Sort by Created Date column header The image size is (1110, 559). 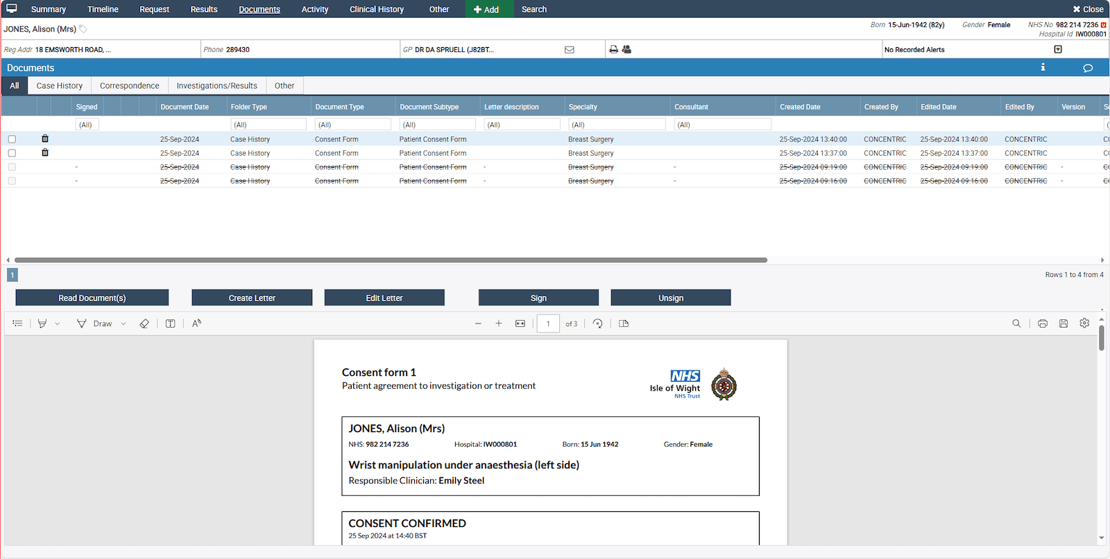coord(800,107)
